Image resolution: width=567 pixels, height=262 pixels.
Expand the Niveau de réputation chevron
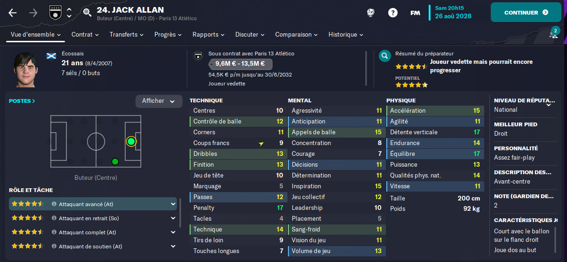coord(549,105)
